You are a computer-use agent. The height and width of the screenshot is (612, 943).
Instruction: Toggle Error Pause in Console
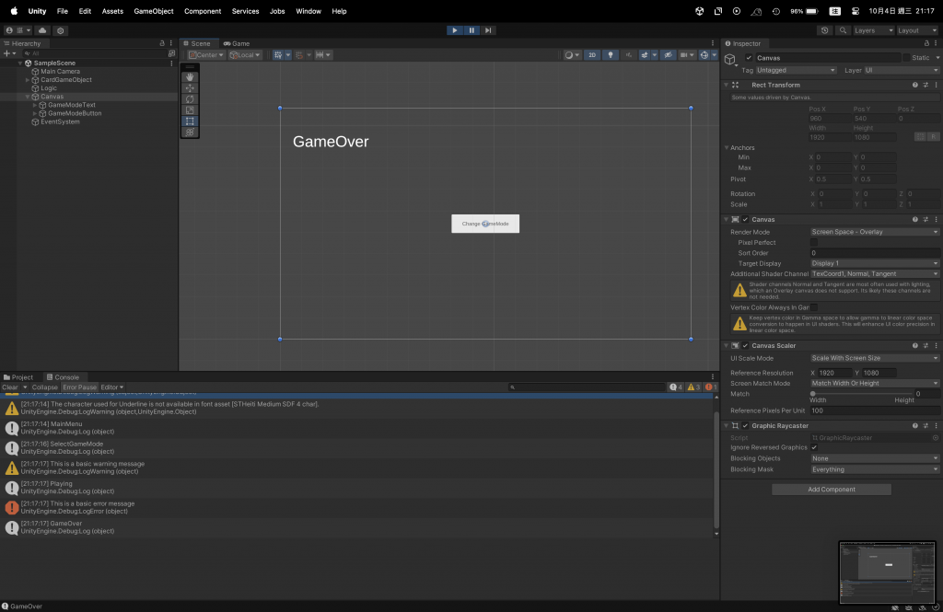[79, 387]
